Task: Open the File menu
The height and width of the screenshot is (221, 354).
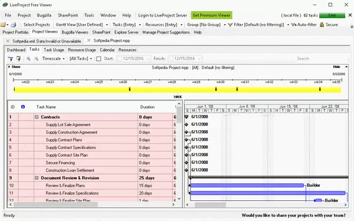Action: coord(8,15)
